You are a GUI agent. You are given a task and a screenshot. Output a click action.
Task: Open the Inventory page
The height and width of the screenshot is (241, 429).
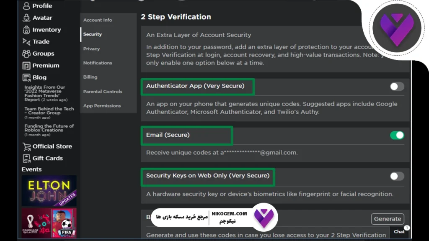(44, 30)
